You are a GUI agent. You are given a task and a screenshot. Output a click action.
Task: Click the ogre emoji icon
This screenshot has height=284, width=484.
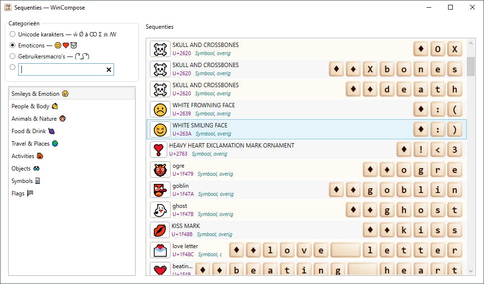click(x=160, y=169)
